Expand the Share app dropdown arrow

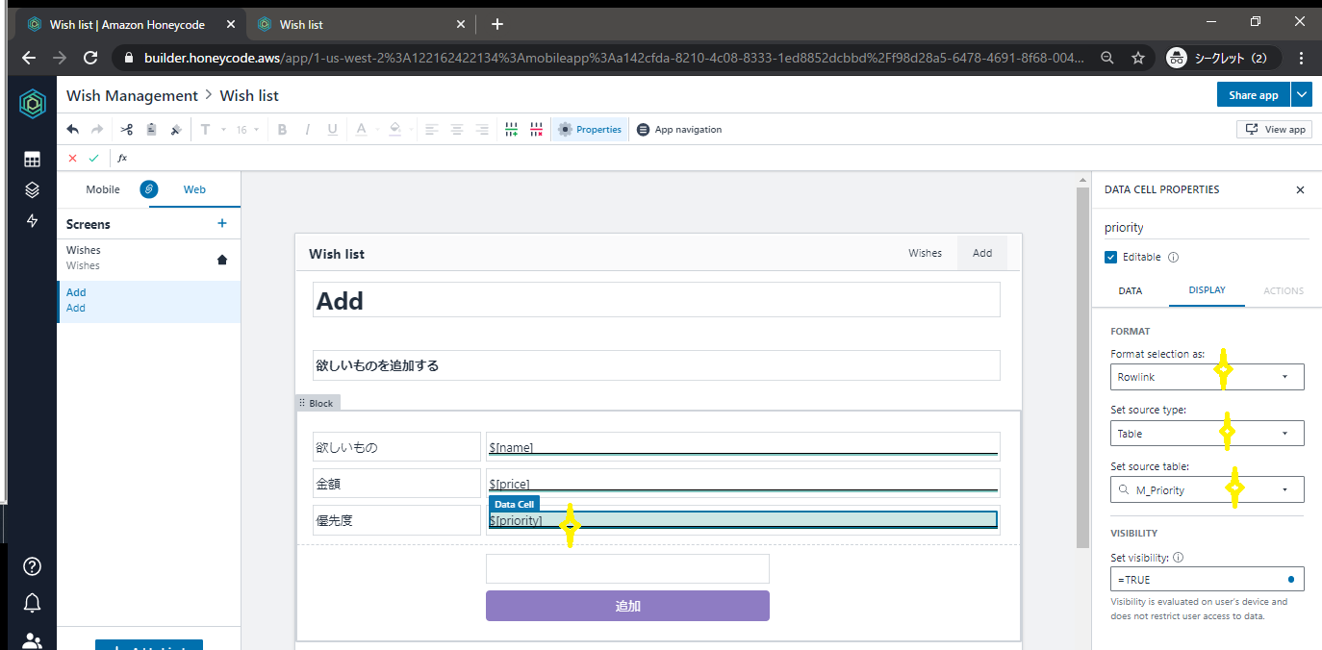1302,94
